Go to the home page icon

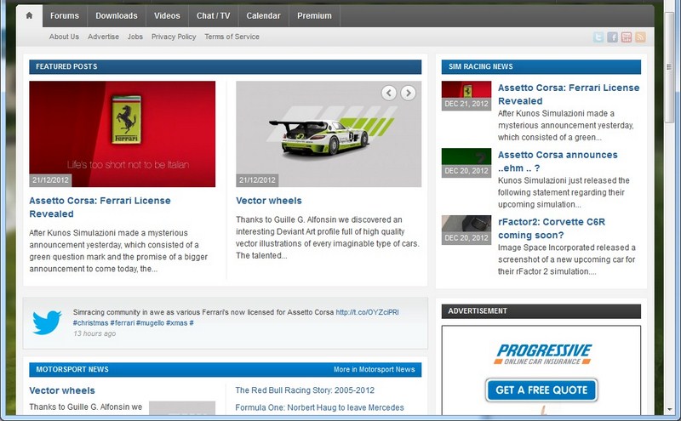[29, 15]
